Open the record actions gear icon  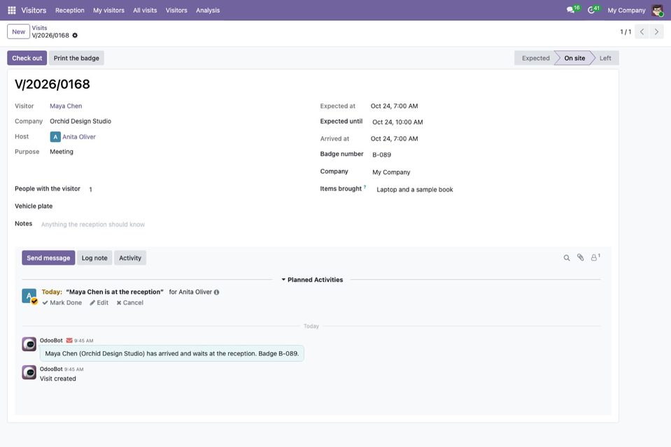point(75,36)
